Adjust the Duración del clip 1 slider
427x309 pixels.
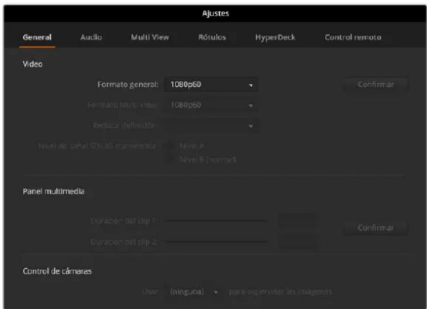[x=216, y=221]
